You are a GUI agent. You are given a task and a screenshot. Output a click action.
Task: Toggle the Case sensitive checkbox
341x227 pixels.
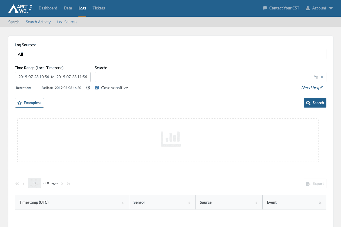(97, 88)
